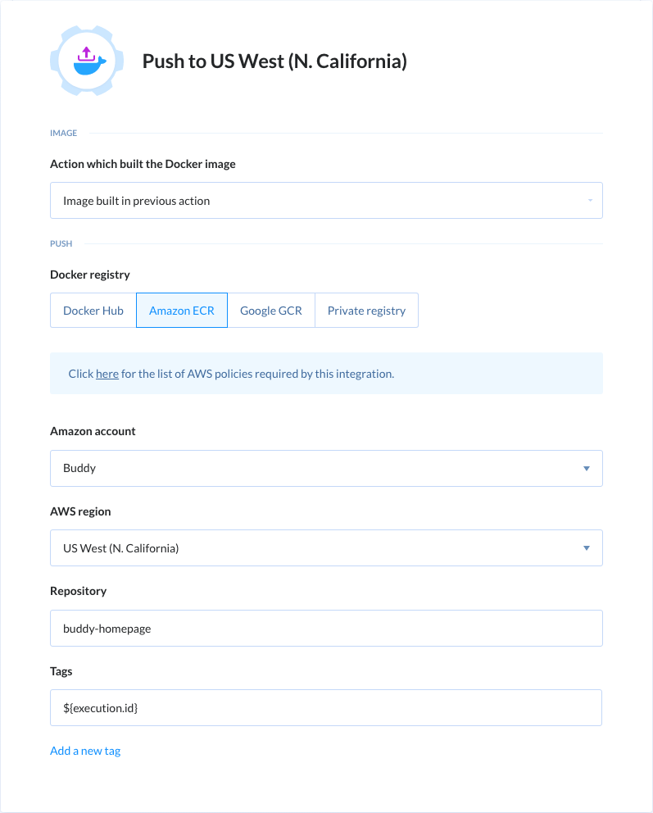Expand the Amazon account dropdown showing Buddy
Viewport: 653px width, 813px height.
point(326,468)
